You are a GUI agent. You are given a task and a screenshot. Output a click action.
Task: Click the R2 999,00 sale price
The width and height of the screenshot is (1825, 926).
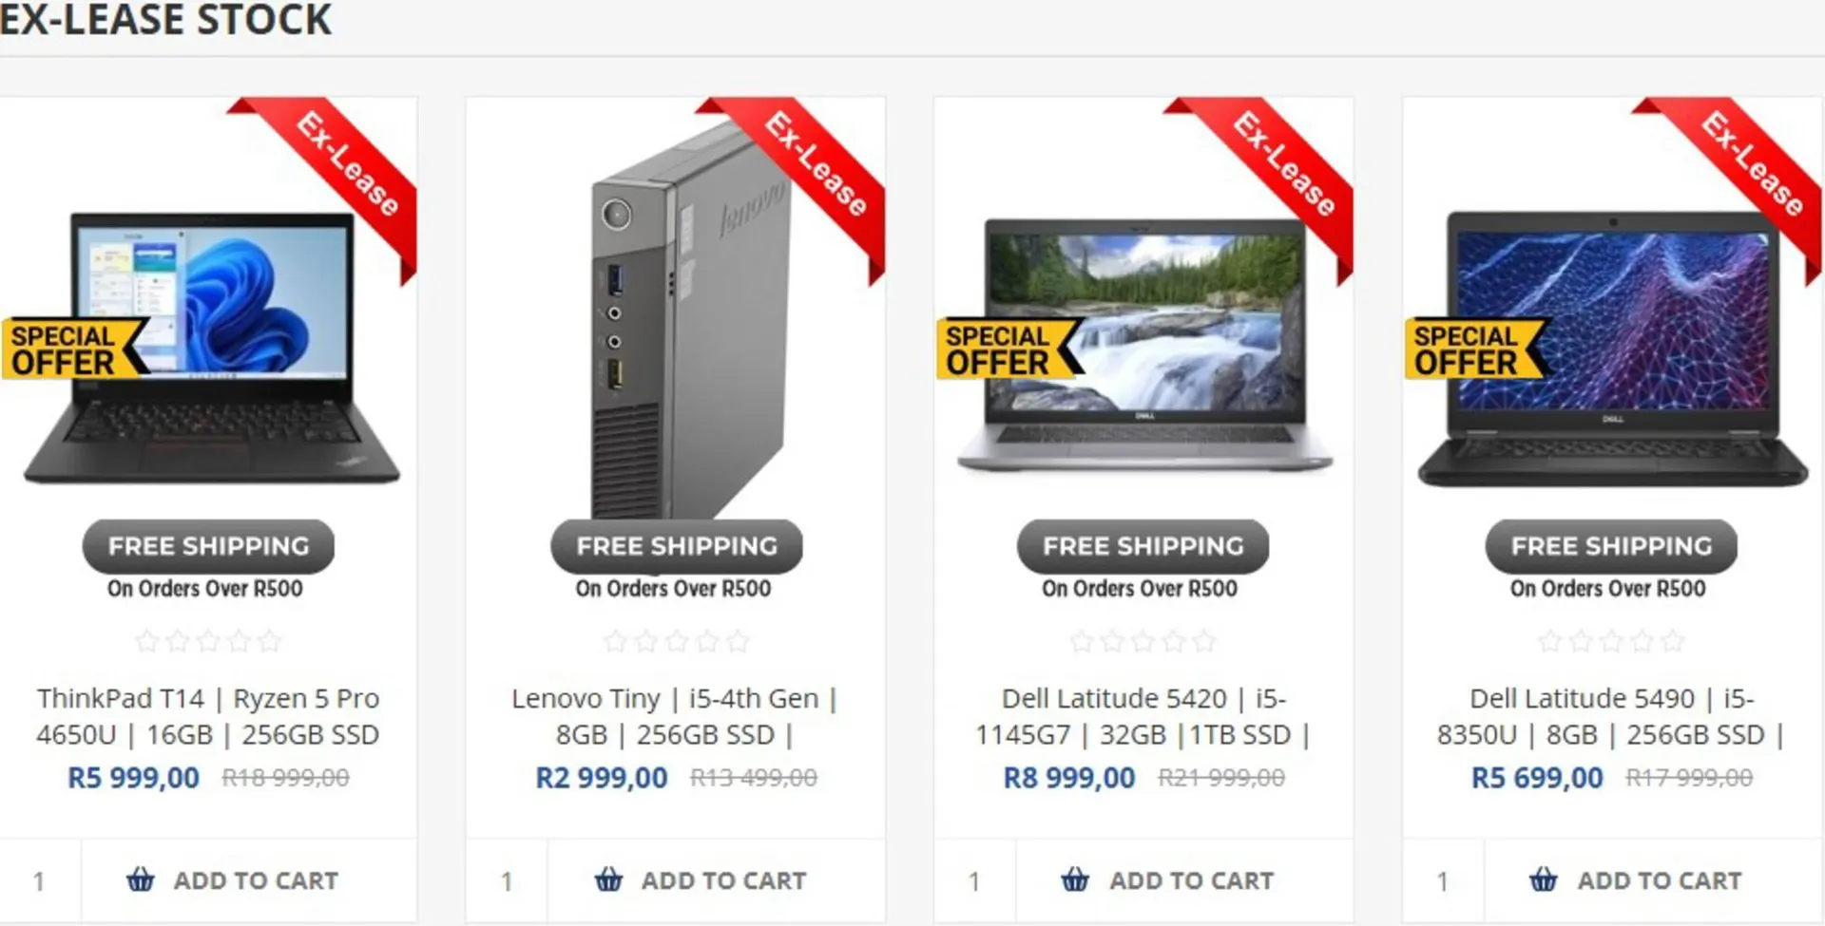click(x=602, y=778)
